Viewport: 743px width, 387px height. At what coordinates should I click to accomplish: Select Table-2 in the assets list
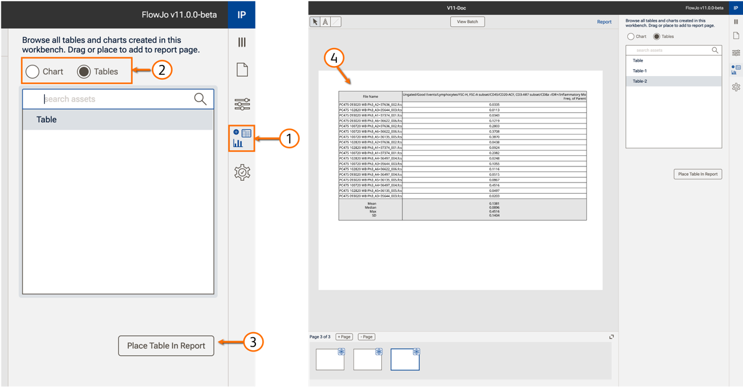pos(640,81)
